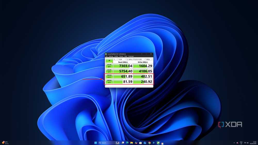
Task: Click the green All benchmark button
Action: point(109,60)
